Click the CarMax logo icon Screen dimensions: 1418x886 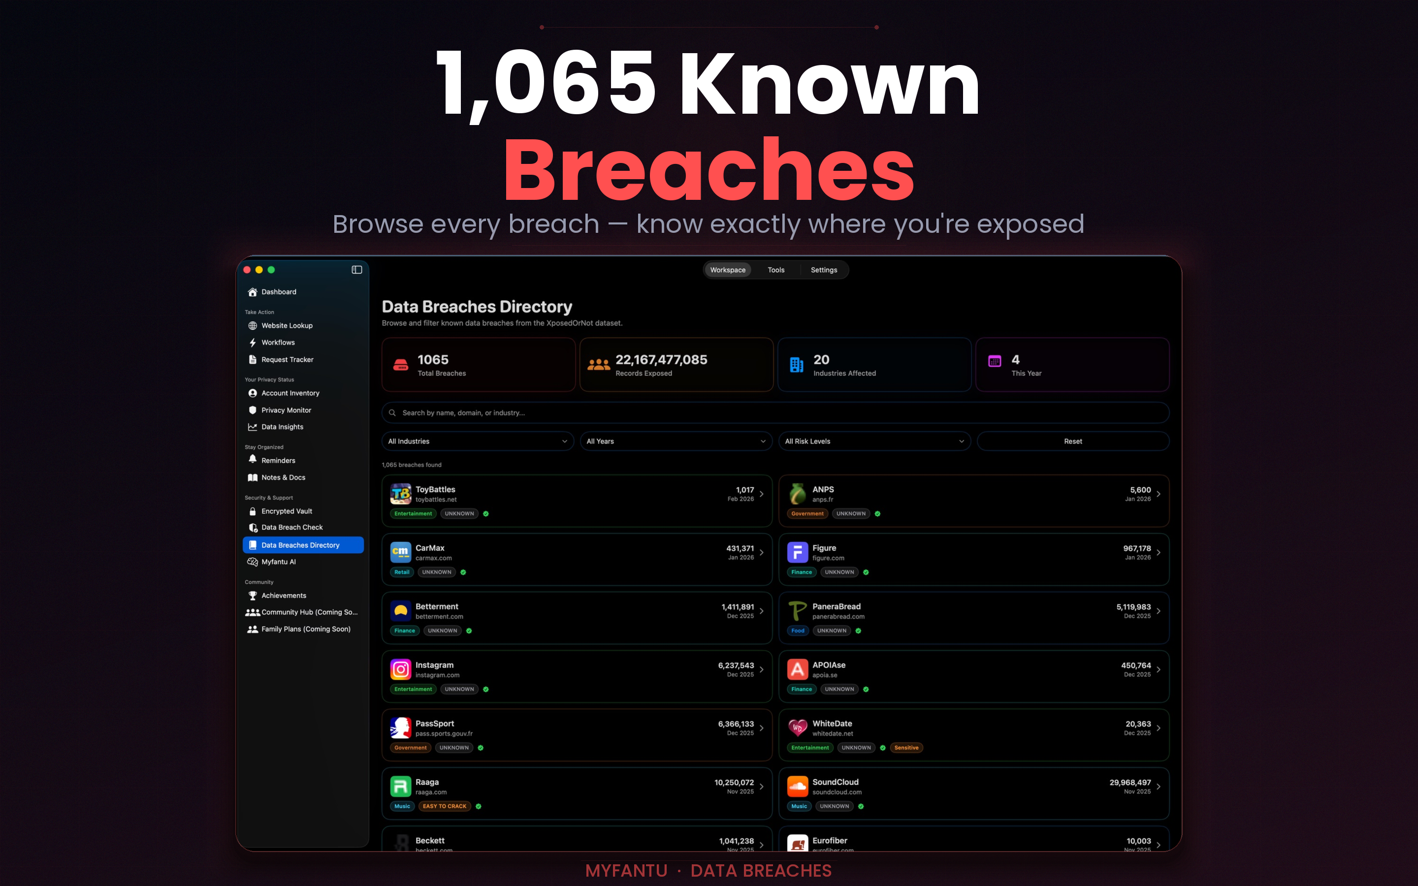(x=401, y=553)
